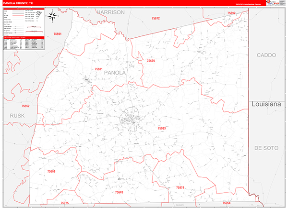
Task: Select ZIP code 75692 label
Action: pyautogui.click(x=231, y=13)
